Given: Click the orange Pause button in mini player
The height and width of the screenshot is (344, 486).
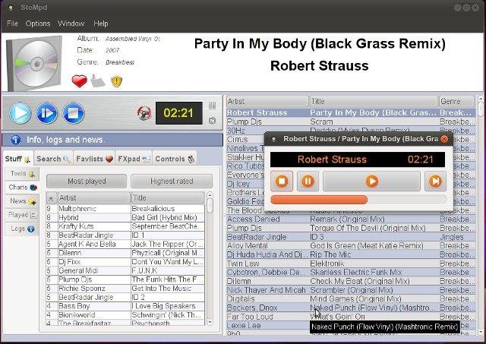Looking at the screenshot, I should click(308, 181).
